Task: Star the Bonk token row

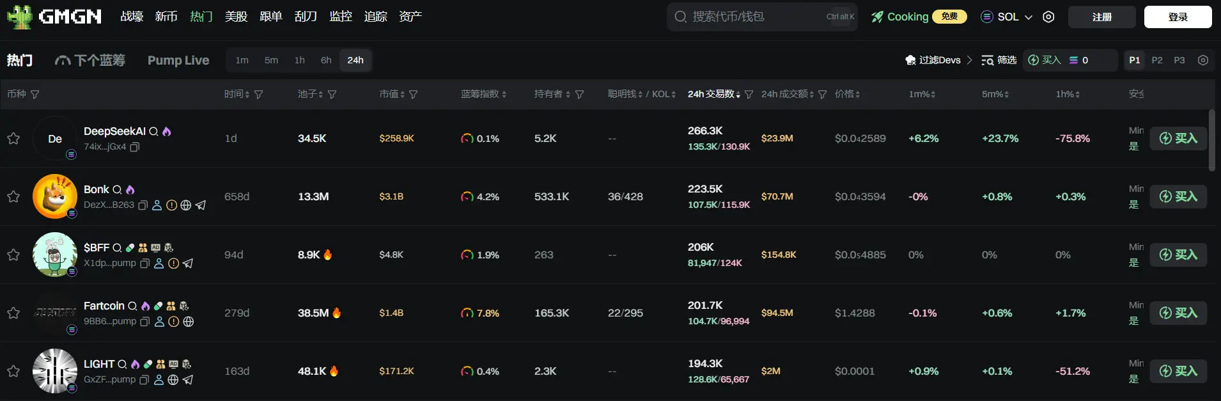Action: click(13, 196)
